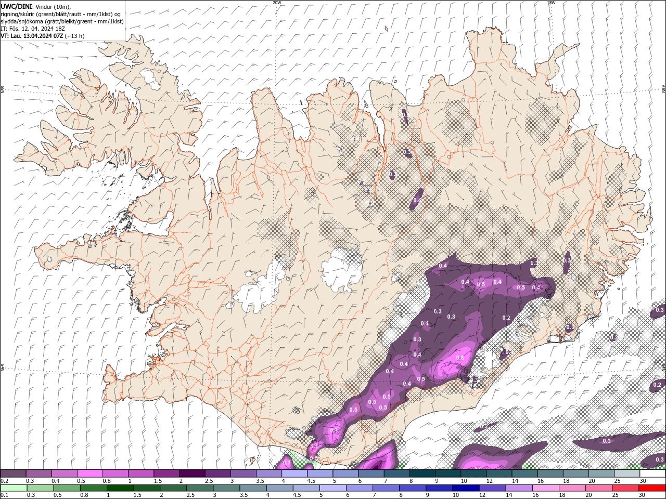This screenshot has width=666, height=499.
Task: Pick the 4 swatch in lower rain legend
Action: pyautogui.click(x=279, y=488)
